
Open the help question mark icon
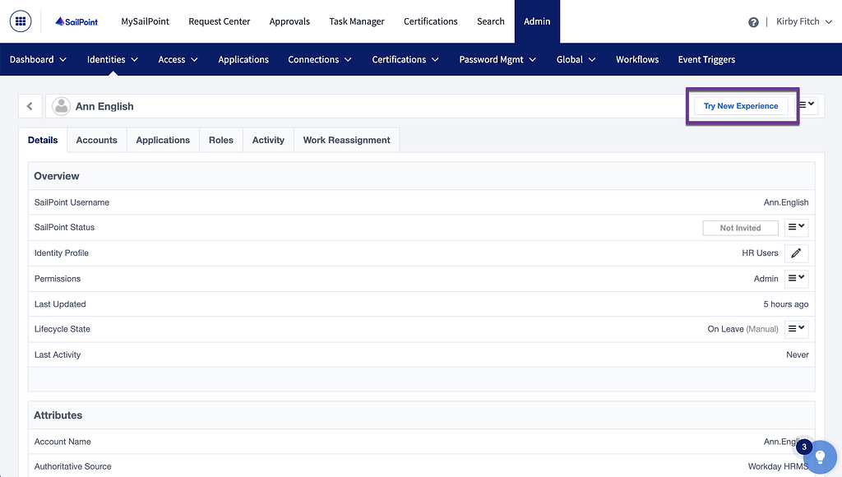[x=753, y=22]
